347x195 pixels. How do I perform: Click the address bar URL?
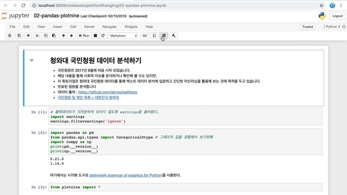102,5
